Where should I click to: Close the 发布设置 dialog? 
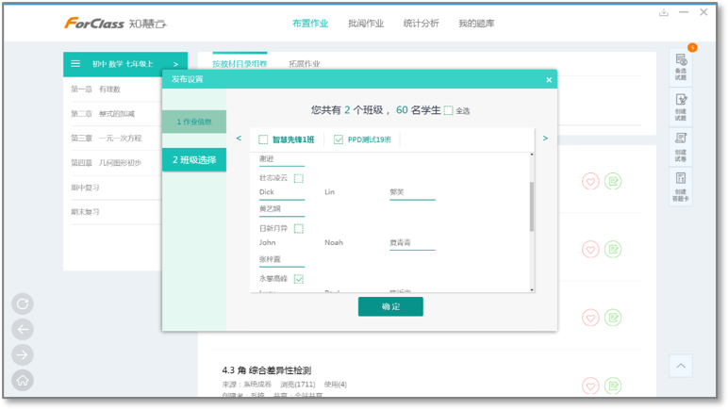pyautogui.click(x=549, y=80)
